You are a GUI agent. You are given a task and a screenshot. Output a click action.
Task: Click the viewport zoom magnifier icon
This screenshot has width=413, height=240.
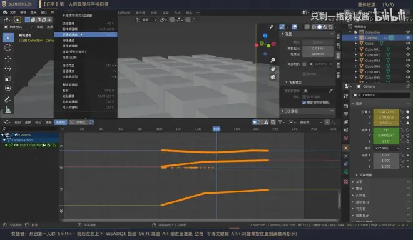(273, 60)
